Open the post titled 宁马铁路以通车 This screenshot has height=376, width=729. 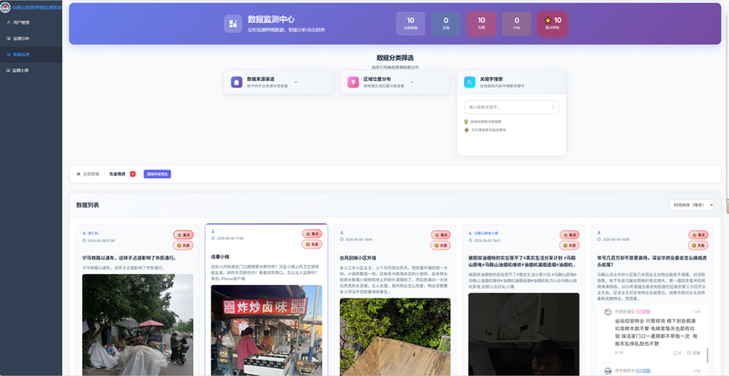(x=129, y=258)
